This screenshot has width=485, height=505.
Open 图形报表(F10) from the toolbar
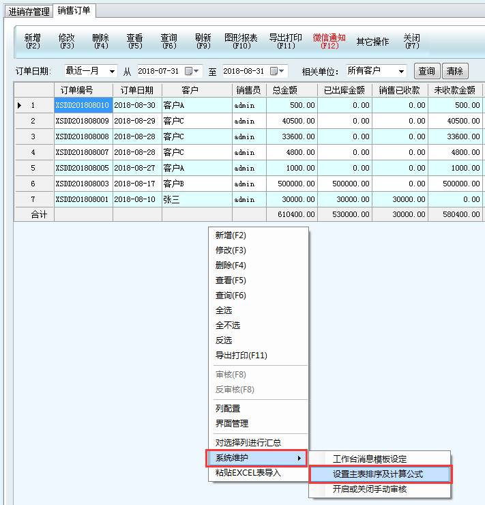[241, 42]
